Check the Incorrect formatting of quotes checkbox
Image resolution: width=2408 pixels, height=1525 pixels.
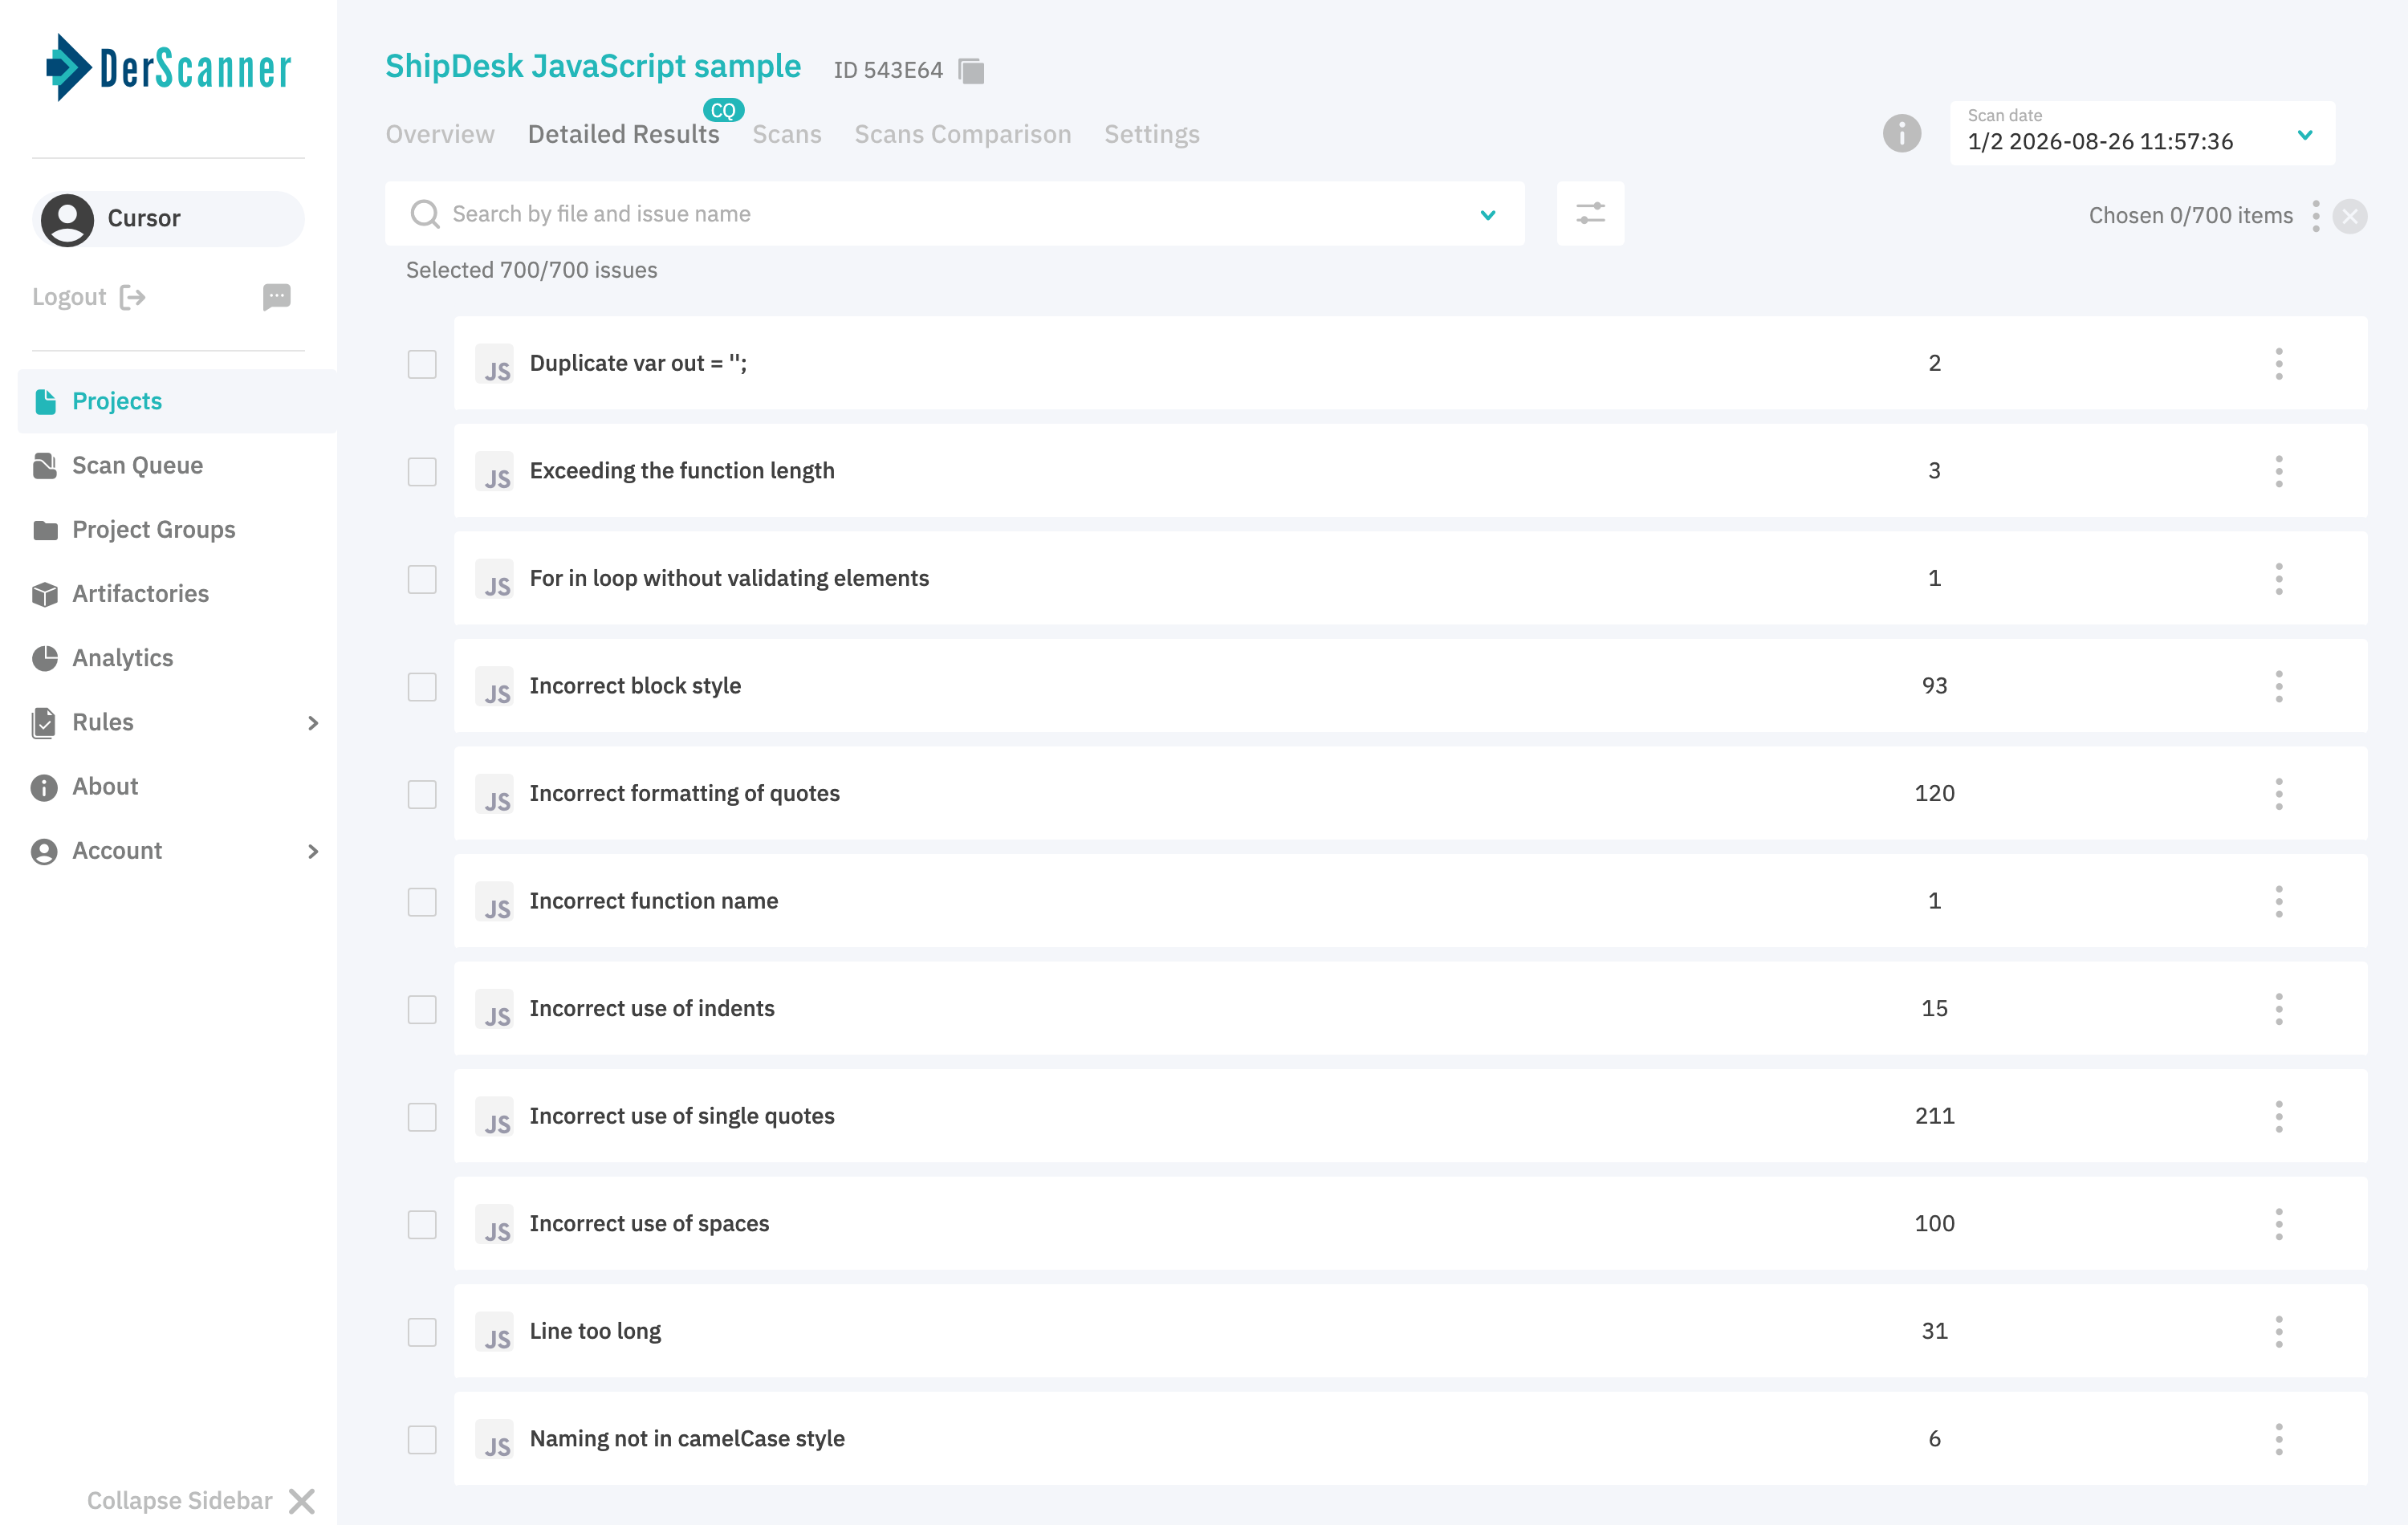pos(422,794)
